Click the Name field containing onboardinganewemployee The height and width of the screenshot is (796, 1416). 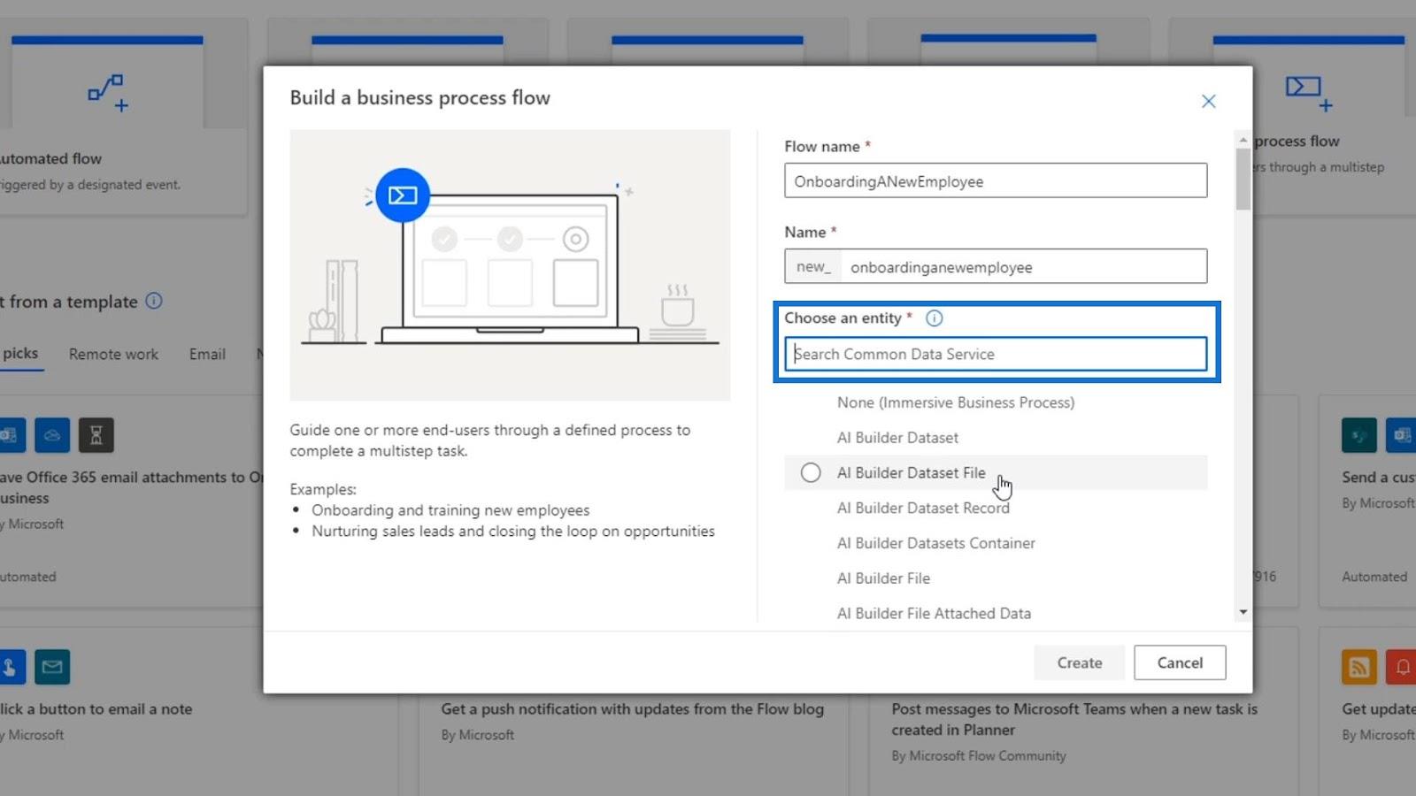(x=996, y=266)
